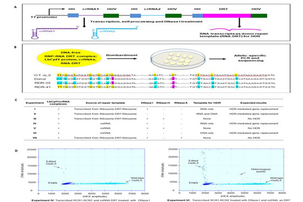Click the T7 promoter arrow symbol
The height and width of the screenshot is (202, 303).
click(x=56, y=12)
